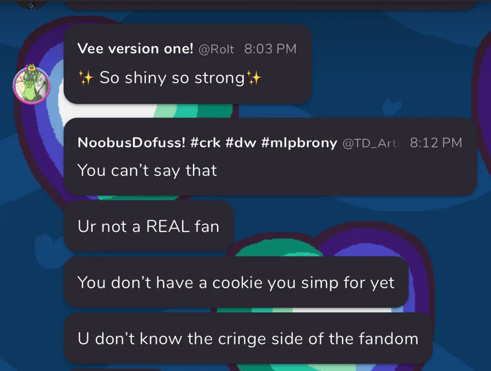The width and height of the screenshot is (491, 371).
Task: Click the #crk hashtag in the name
Action: click(x=205, y=143)
